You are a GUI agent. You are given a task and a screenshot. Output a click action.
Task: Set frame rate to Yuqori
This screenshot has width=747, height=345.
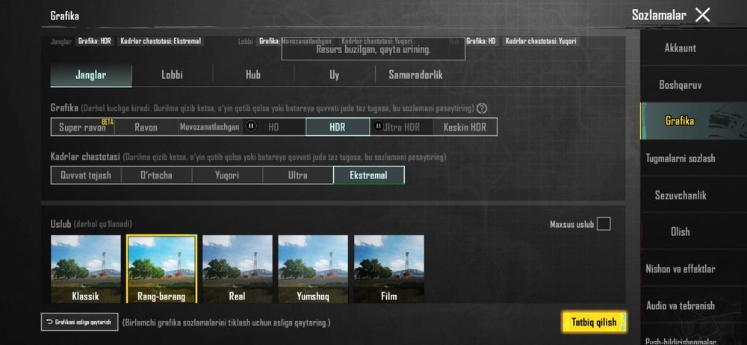tap(227, 175)
